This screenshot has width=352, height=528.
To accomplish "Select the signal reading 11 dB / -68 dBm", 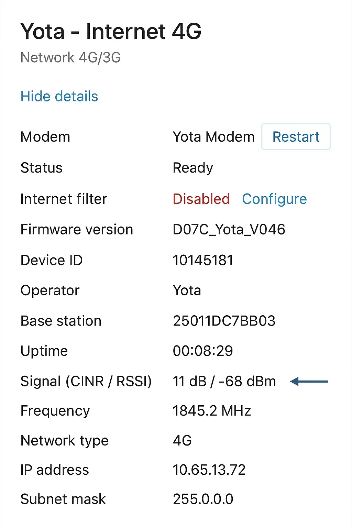I will pos(224,381).
